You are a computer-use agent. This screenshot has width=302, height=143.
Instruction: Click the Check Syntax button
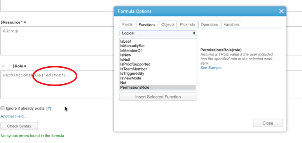tap(19, 126)
